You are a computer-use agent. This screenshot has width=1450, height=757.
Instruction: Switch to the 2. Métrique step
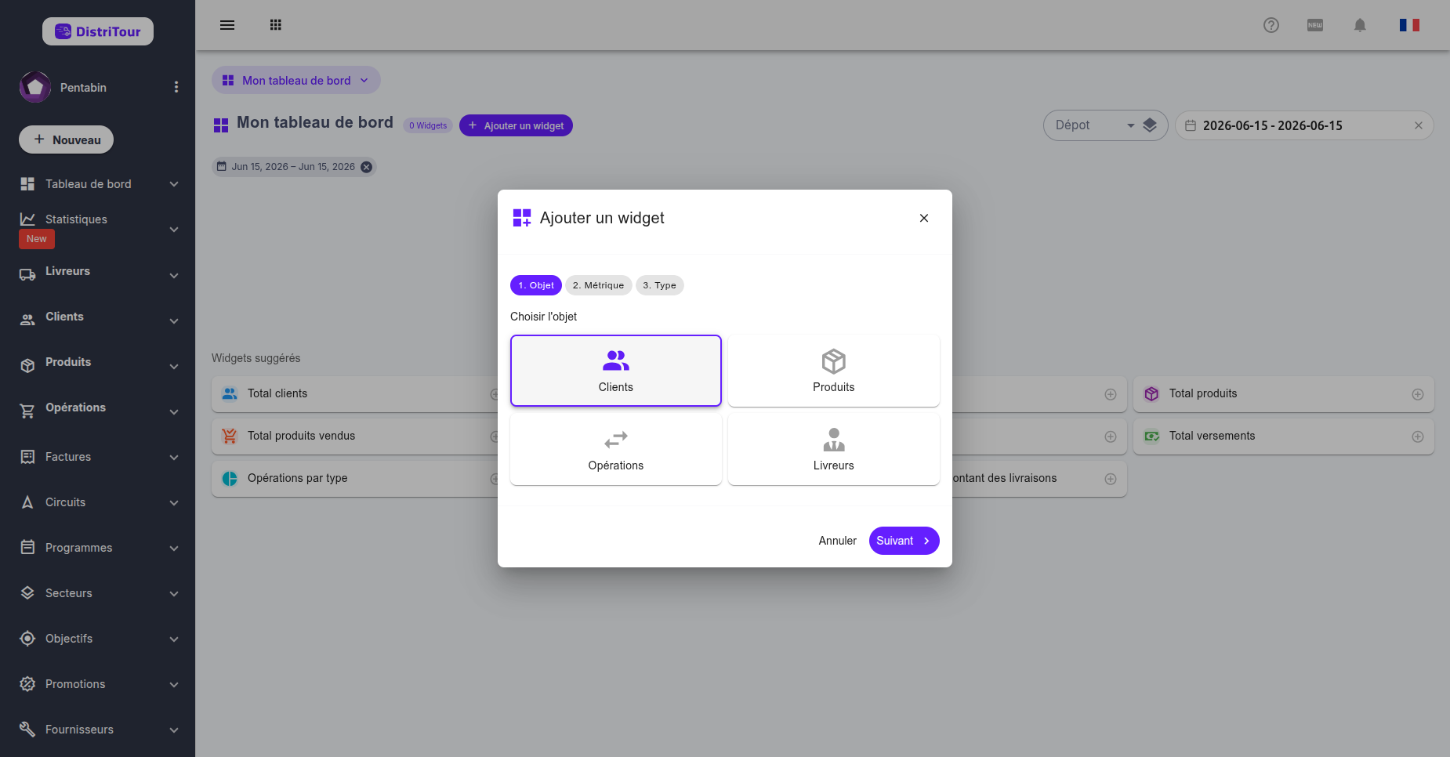pos(599,285)
